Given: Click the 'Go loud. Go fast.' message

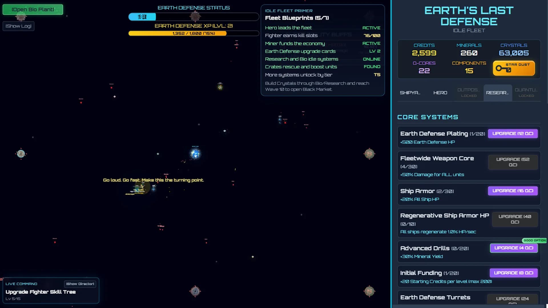Looking at the screenshot, I should coord(153,180).
